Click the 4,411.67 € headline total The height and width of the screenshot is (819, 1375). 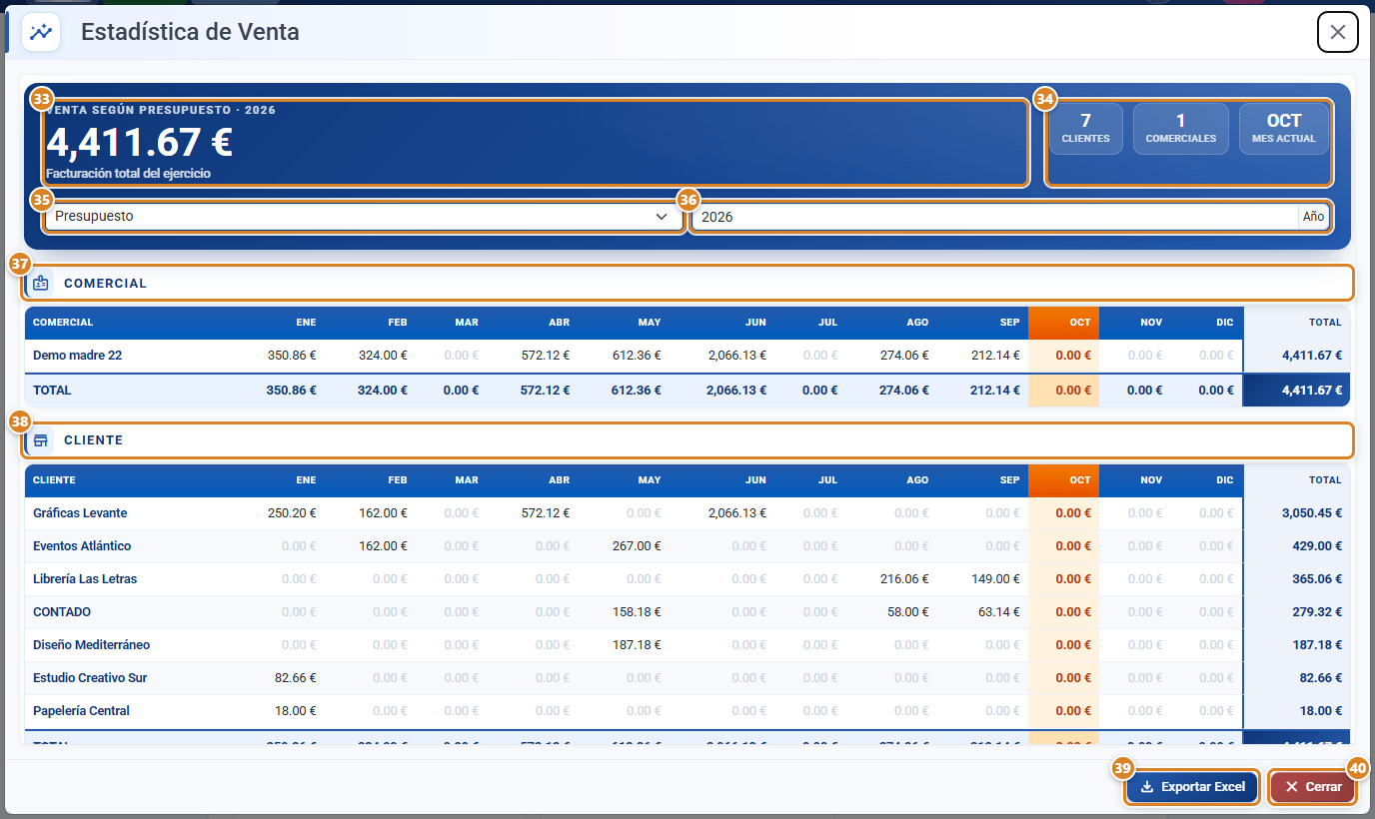pos(140,143)
